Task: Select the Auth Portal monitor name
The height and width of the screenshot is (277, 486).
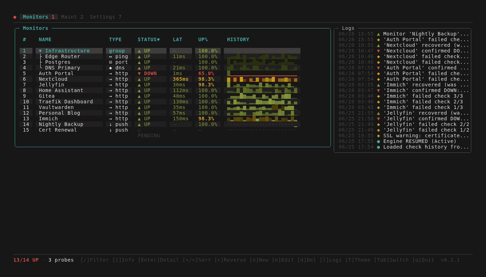Action: pos(56,73)
